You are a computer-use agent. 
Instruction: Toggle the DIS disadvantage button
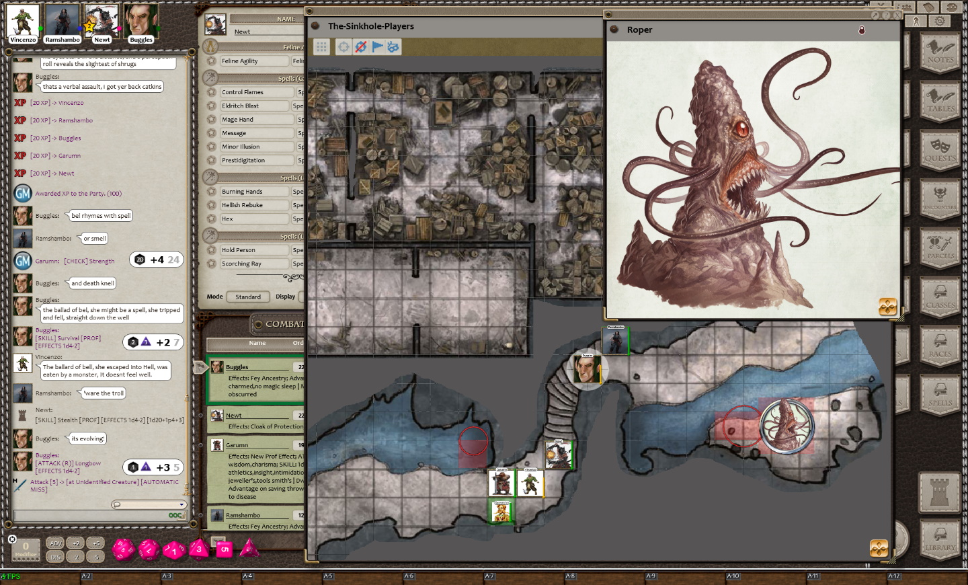pyautogui.click(x=56, y=557)
